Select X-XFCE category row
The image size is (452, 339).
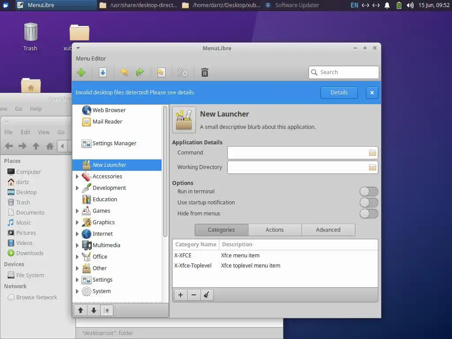point(275,256)
